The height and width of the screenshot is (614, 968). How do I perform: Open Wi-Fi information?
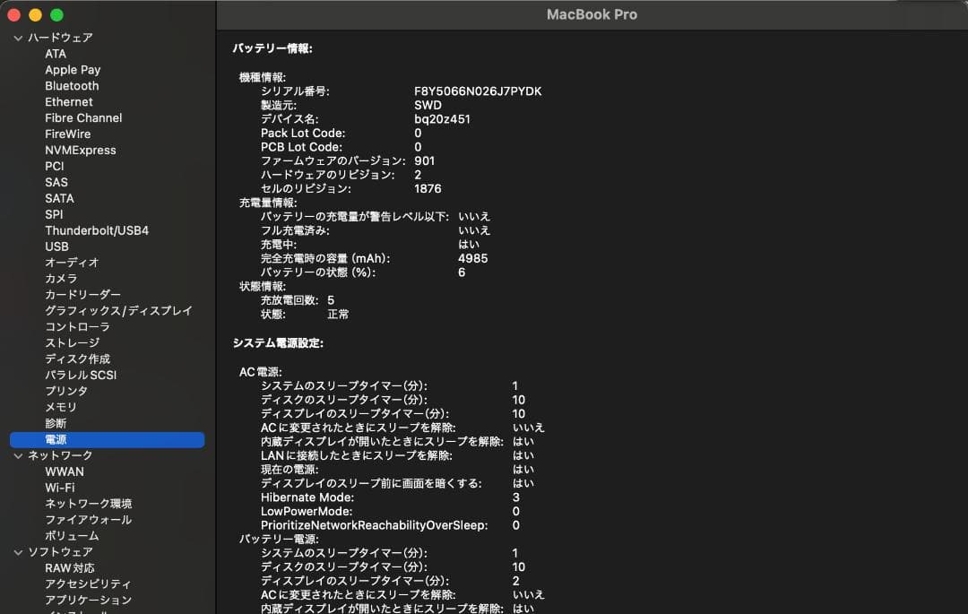(59, 488)
